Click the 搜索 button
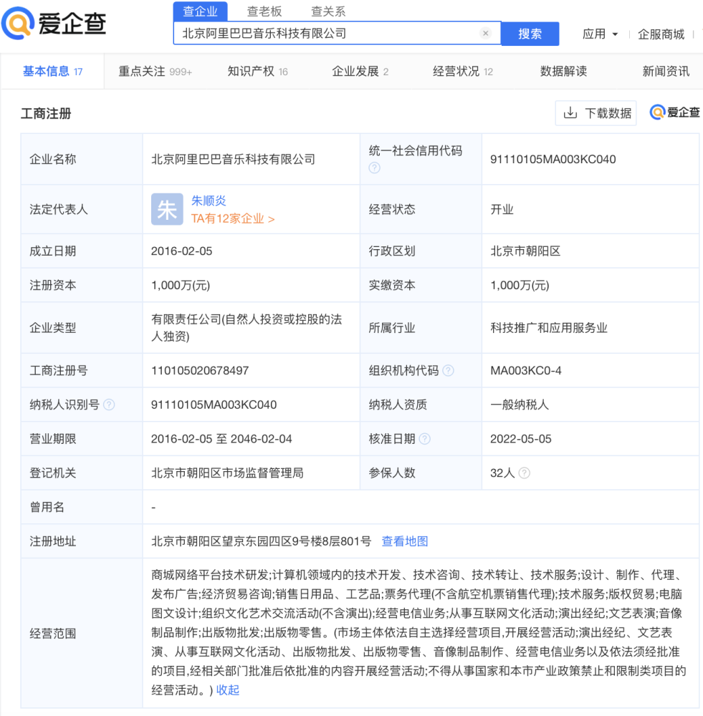 530,34
